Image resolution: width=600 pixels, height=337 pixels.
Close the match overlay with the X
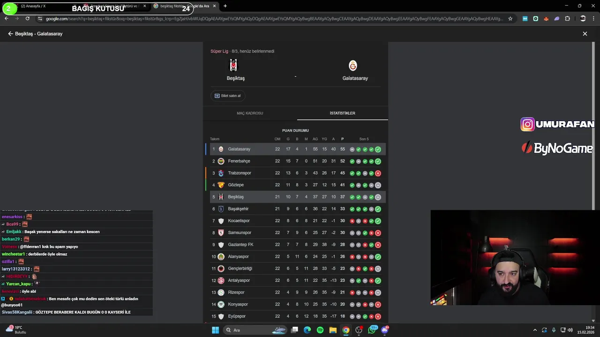(585, 34)
